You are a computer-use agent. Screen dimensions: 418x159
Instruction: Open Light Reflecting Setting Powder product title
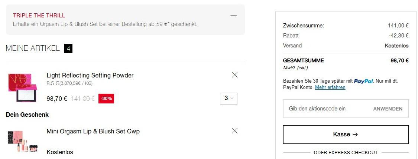[90, 75]
